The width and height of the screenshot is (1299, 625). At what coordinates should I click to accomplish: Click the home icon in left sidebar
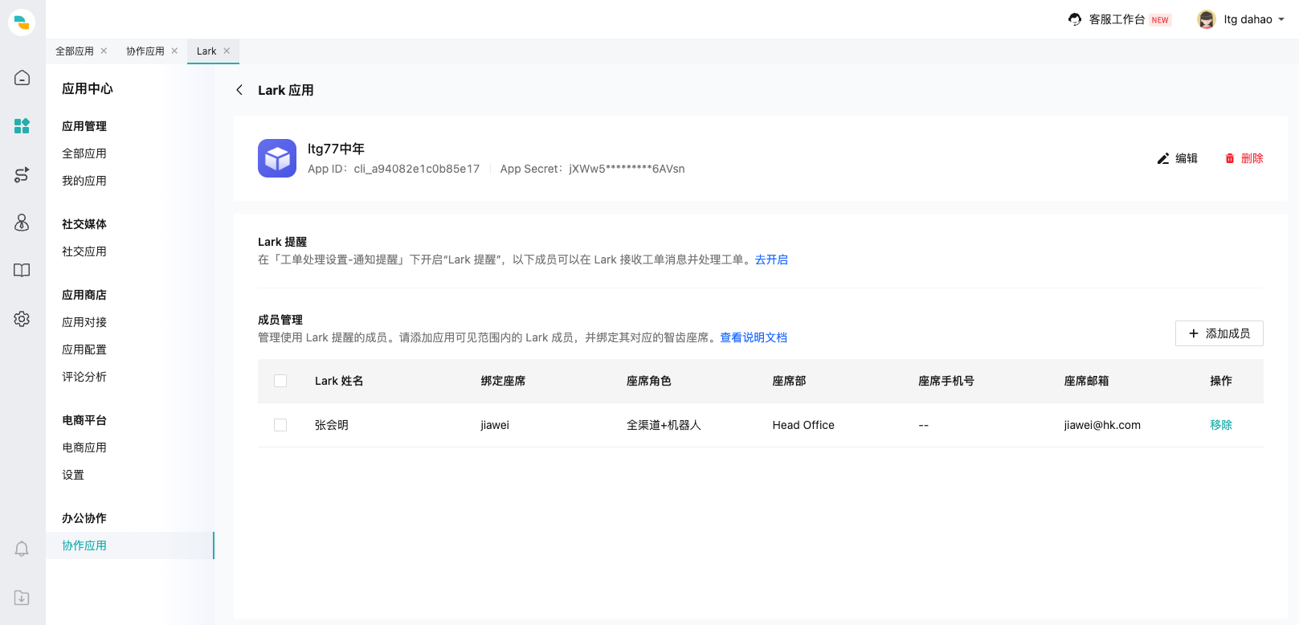(22, 78)
